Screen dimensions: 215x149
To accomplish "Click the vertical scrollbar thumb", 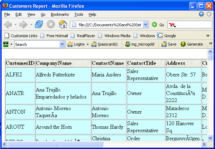I will point(210,57).
